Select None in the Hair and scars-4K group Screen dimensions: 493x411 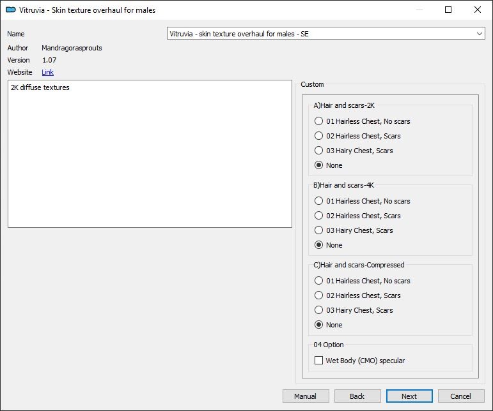click(319, 245)
